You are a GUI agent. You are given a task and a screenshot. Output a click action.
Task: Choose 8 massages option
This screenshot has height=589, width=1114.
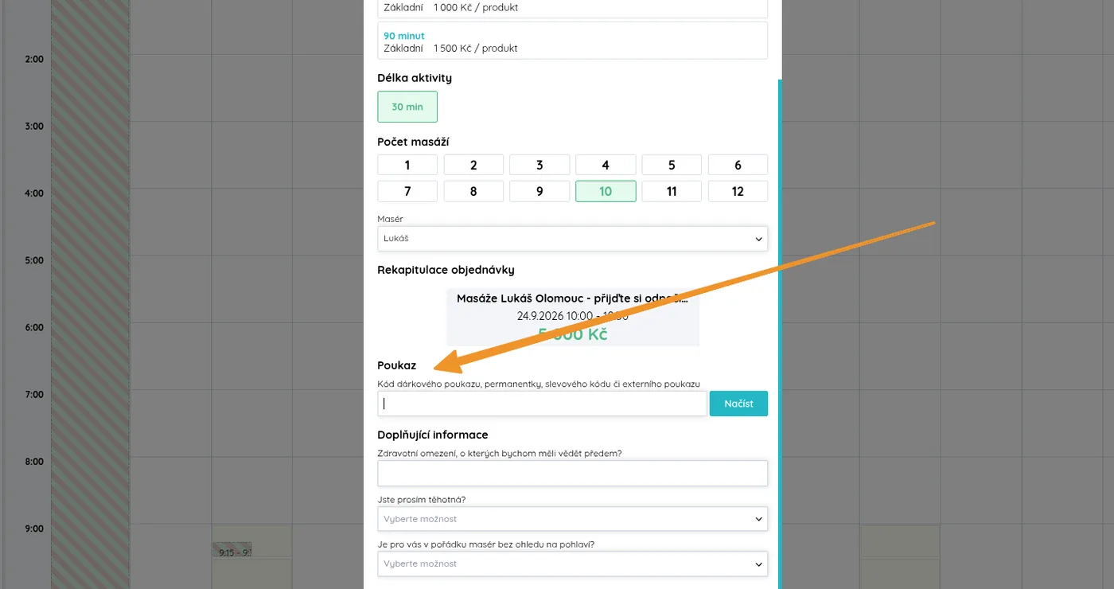(x=473, y=191)
